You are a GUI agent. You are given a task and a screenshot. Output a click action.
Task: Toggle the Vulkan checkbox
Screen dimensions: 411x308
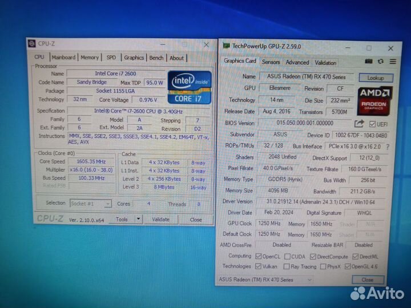pyautogui.click(x=258, y=266)
